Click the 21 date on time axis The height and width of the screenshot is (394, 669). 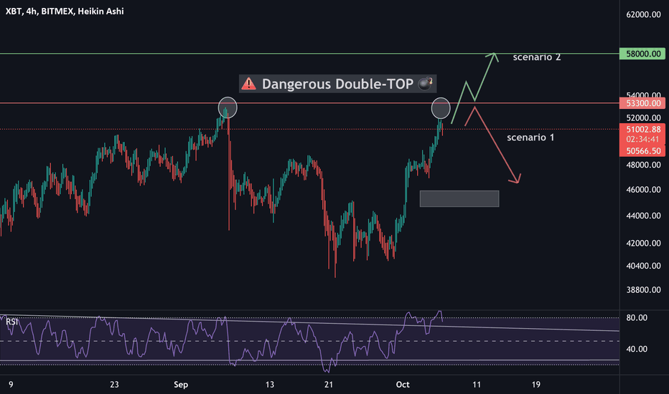point(329,385)
